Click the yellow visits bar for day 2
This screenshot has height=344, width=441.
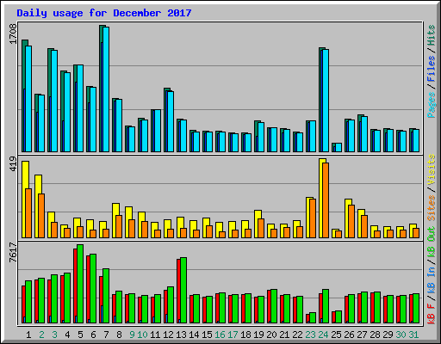[x=37, y=206]
